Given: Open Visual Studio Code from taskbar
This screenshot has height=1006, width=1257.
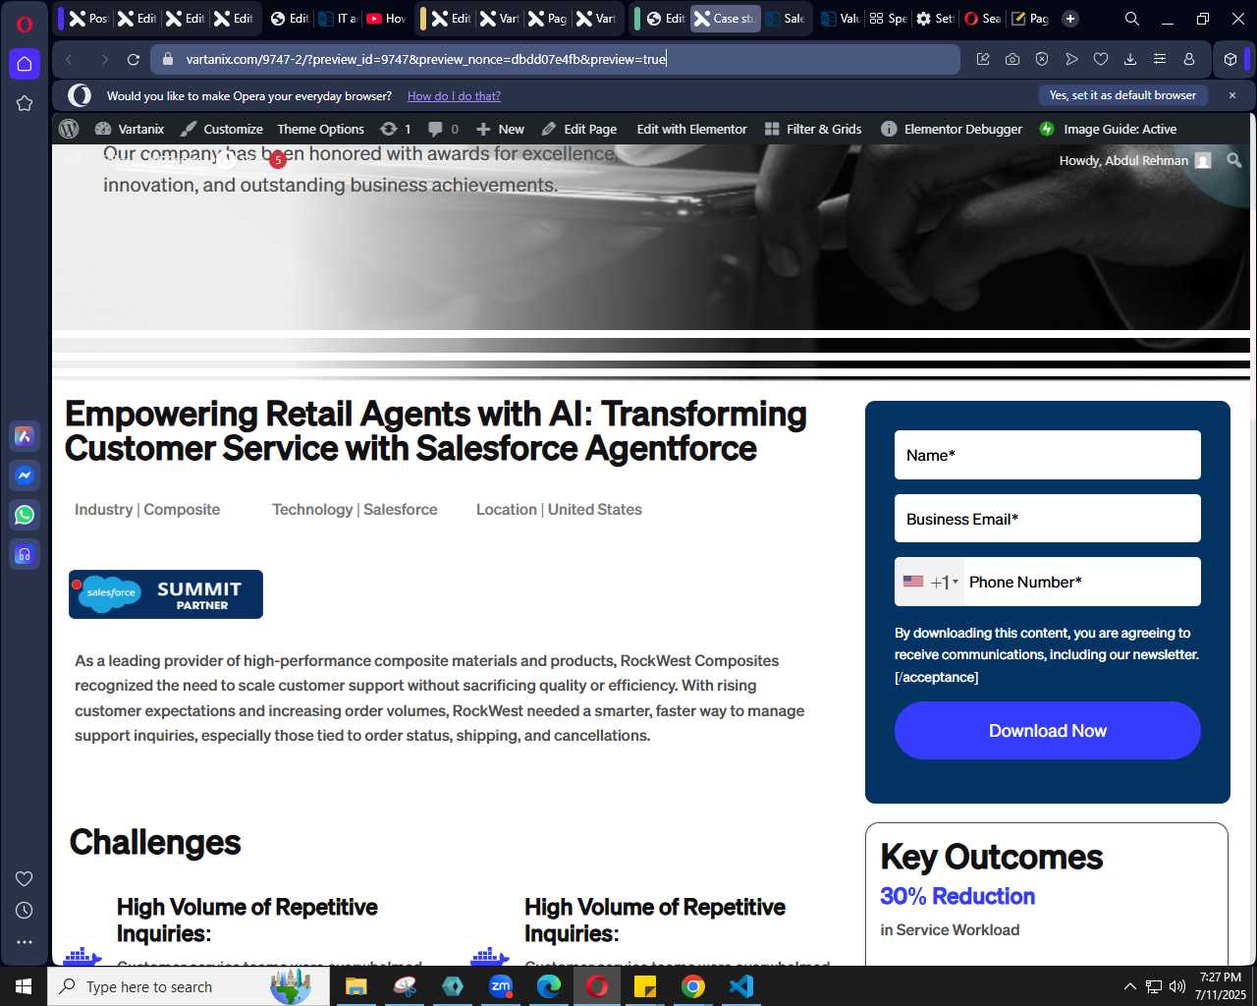Looking at the screenshot, I should pos(741,986).
